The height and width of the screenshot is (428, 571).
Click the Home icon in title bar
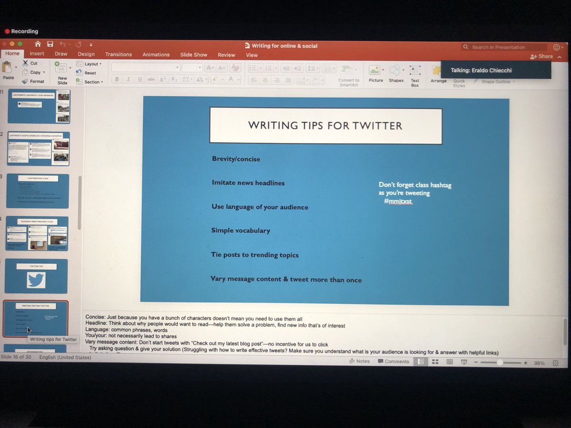[x=38, y=44]
